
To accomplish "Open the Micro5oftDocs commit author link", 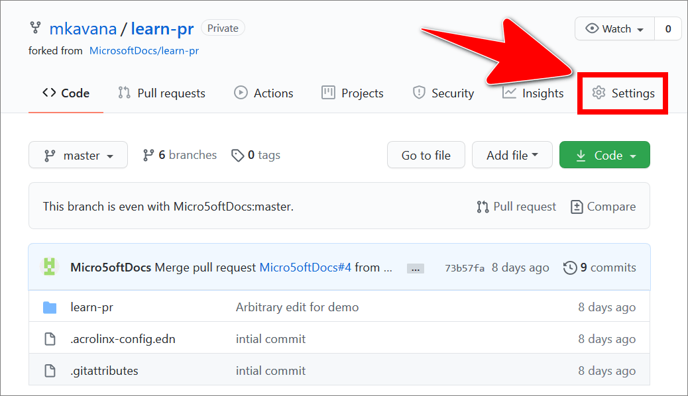I will coord(111,268).
